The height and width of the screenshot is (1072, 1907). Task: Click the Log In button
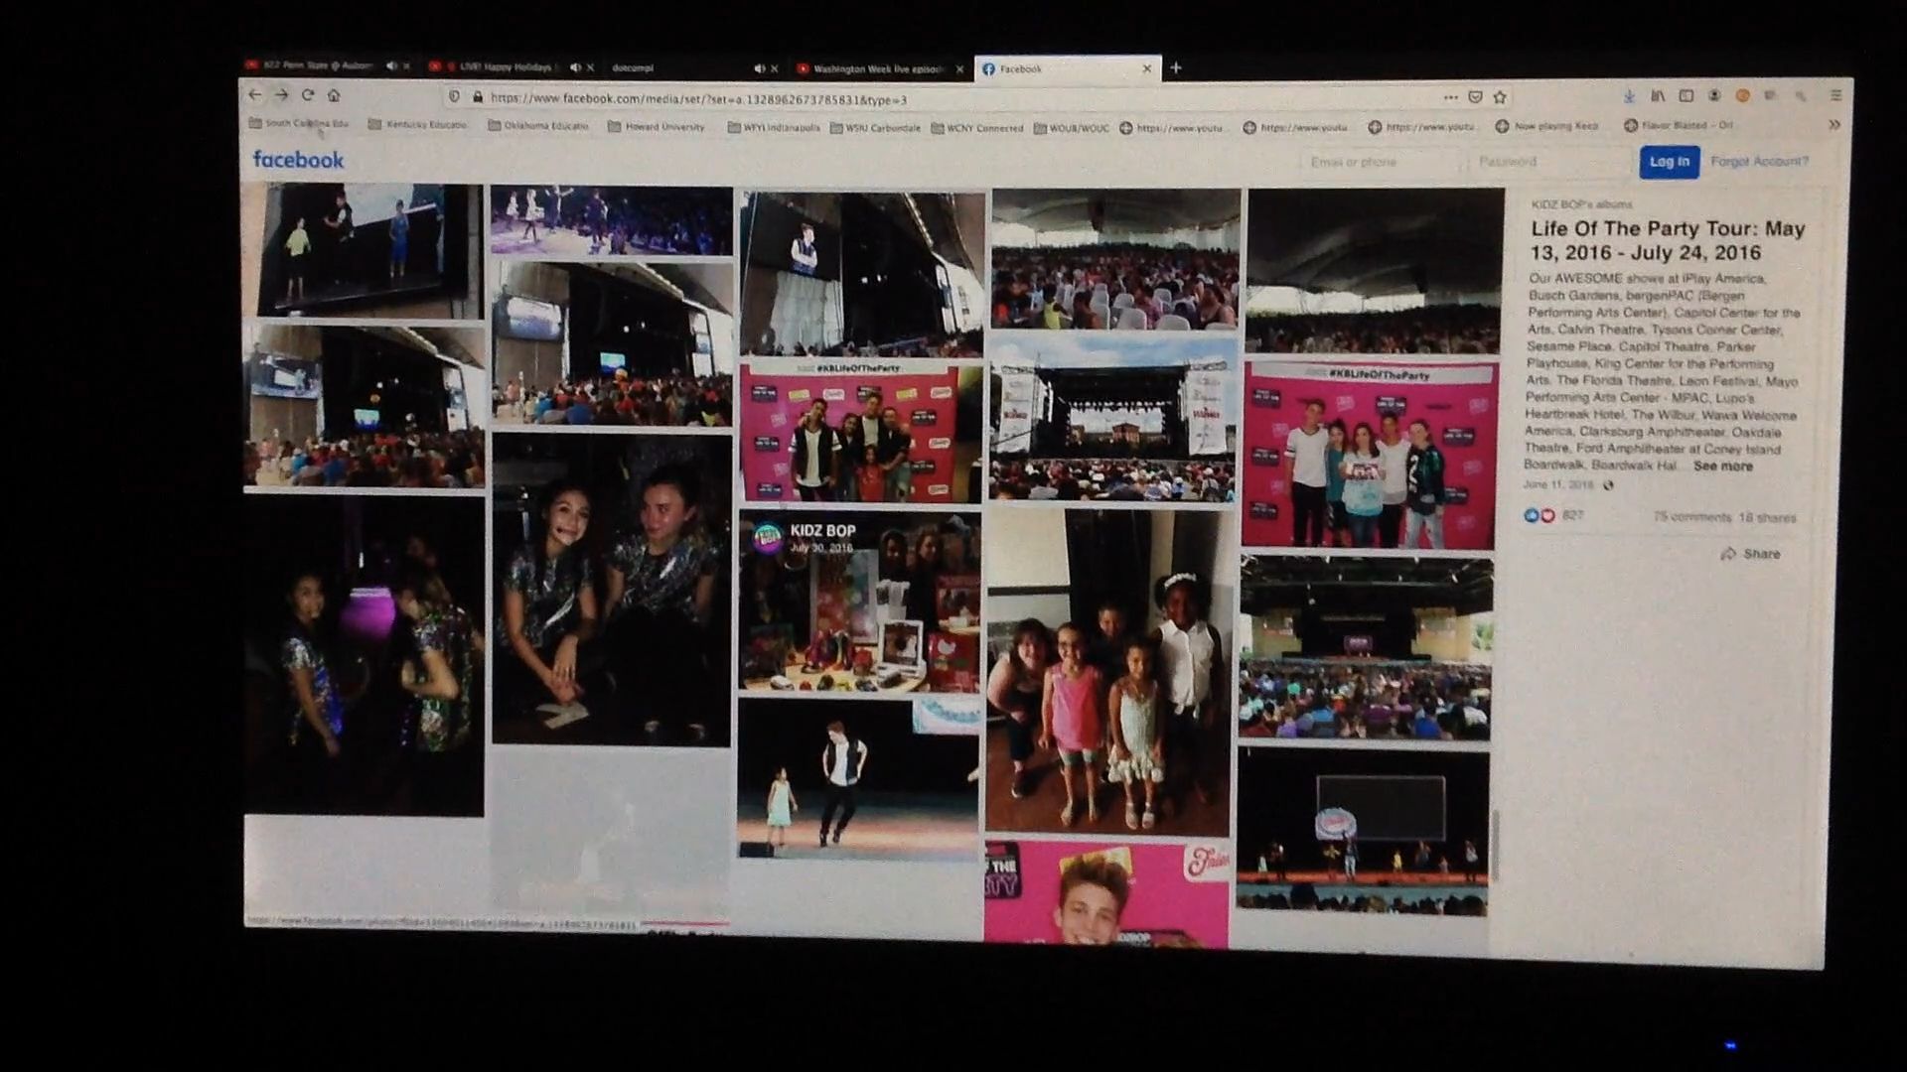point(1669,162)
